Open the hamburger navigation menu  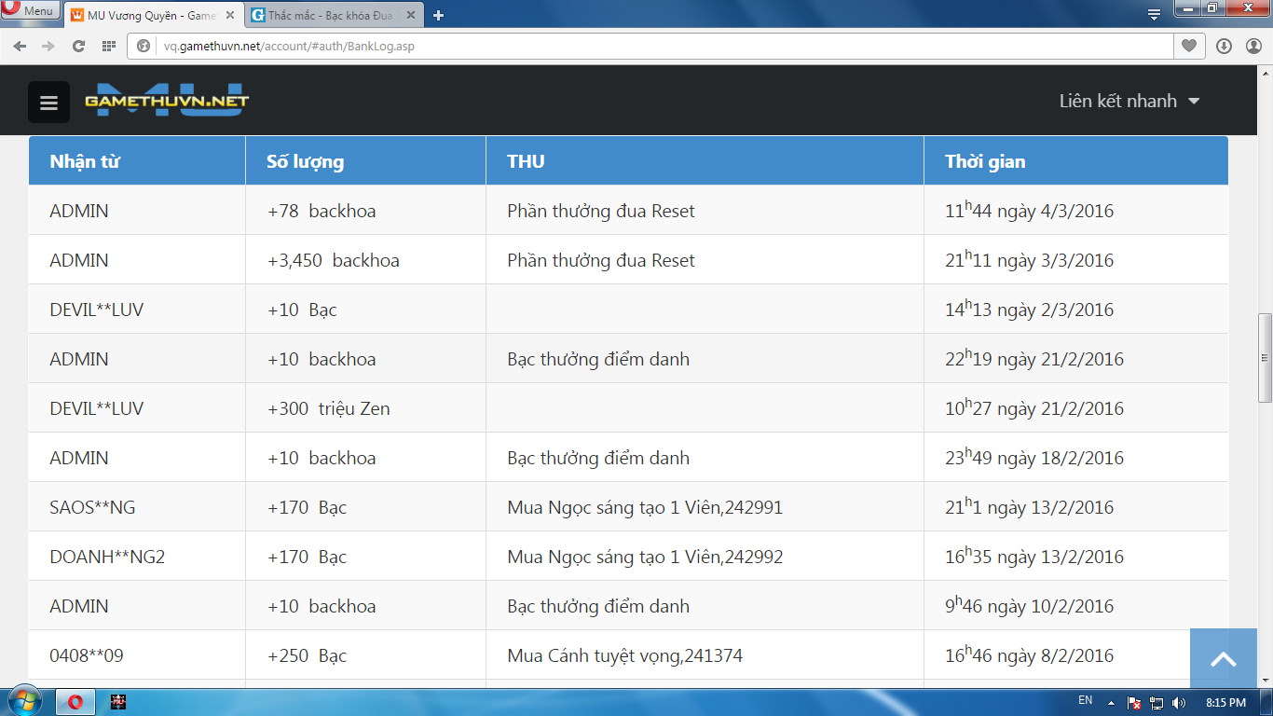point(48,103)
